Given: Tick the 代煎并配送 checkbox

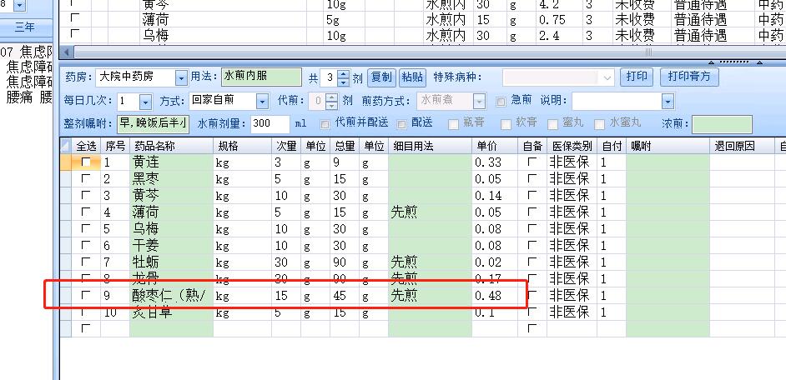Looking at the screenshot, I should 325,124.
